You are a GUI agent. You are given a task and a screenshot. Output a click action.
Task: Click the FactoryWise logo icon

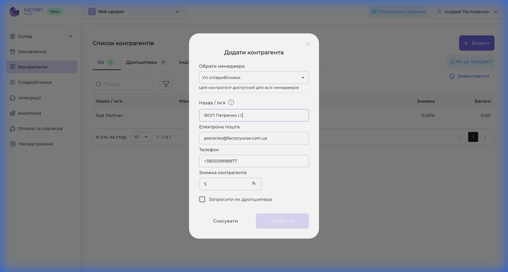[14, 12]
